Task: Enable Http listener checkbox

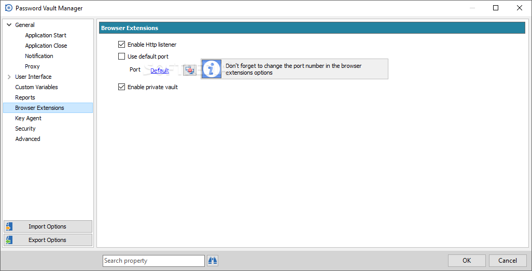Action: pyautogui.click(x=121, y=45)
